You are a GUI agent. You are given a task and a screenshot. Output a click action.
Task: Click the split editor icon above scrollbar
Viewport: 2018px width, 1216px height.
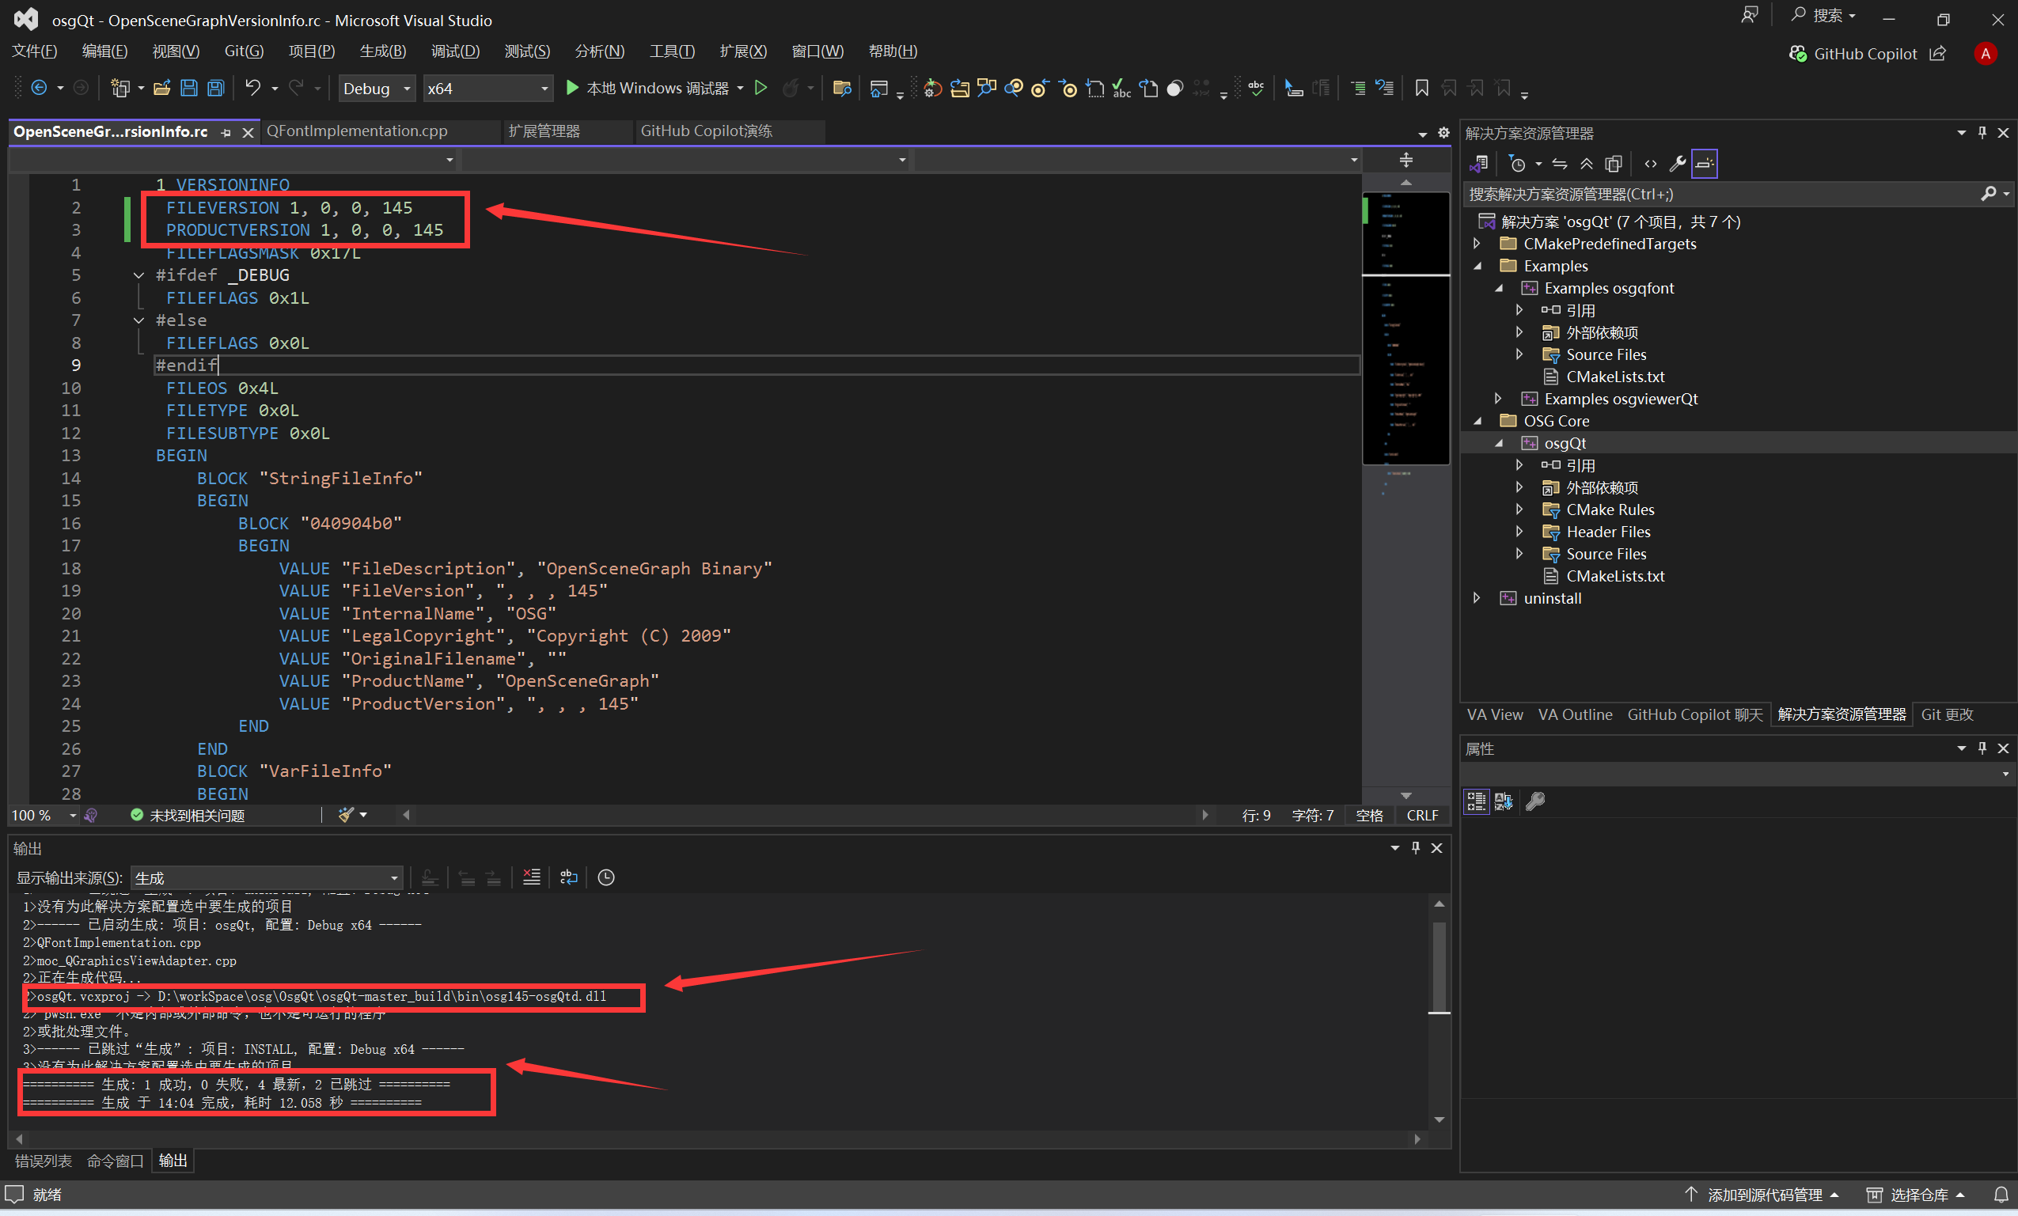[x=1406, y=161]
